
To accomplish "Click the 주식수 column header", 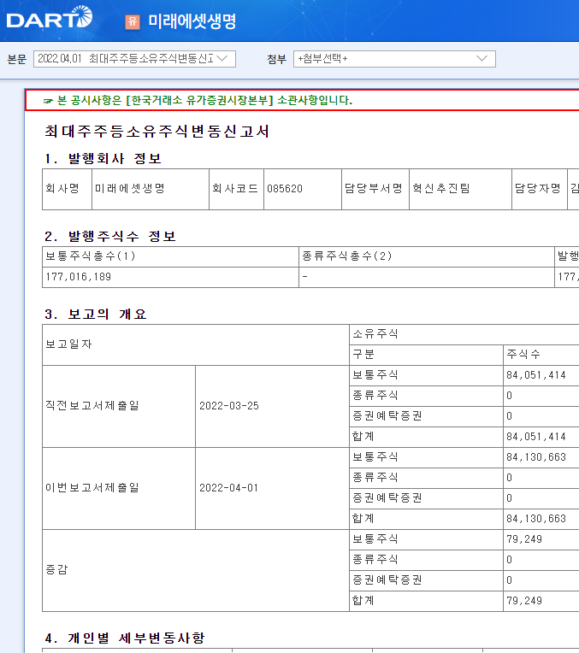I will pyautogui.click(x=541, y=355).
